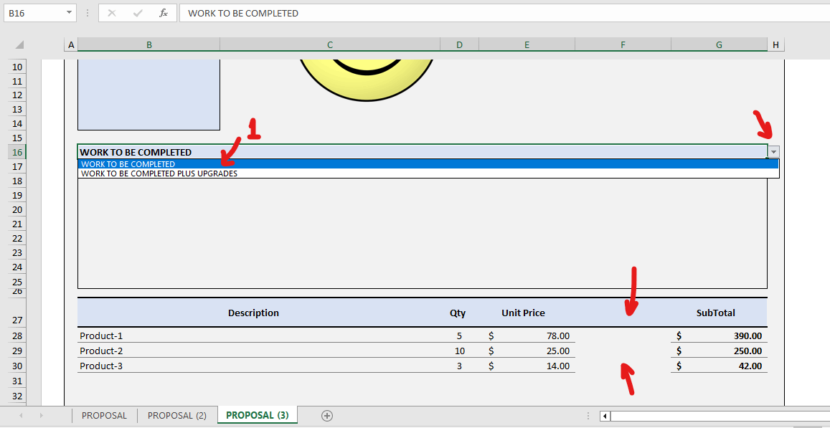830x428 pixels.
Task: Select unit price cell 78.00
Action: pyautogui.click(x=527, y=336)
